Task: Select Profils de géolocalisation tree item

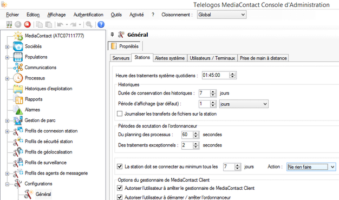Action: pos(48,152)
